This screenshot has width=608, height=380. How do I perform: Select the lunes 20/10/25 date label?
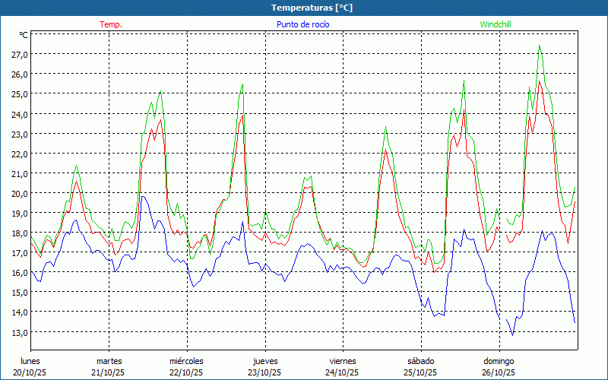30,366
